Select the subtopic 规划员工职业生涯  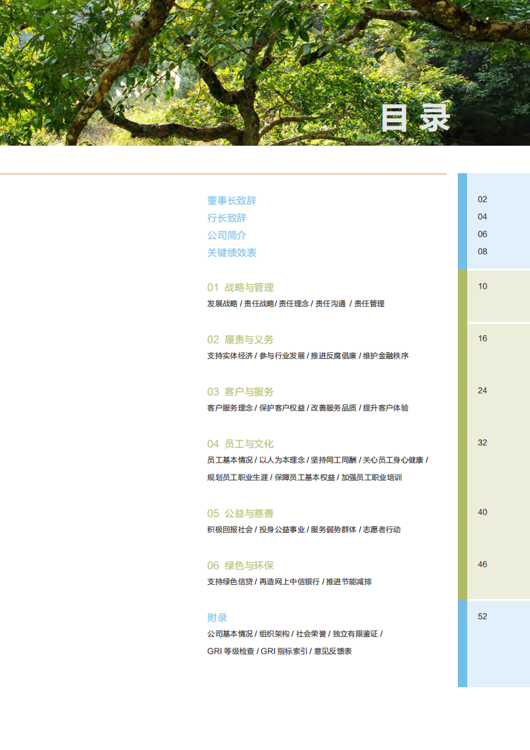coord(238,477)
